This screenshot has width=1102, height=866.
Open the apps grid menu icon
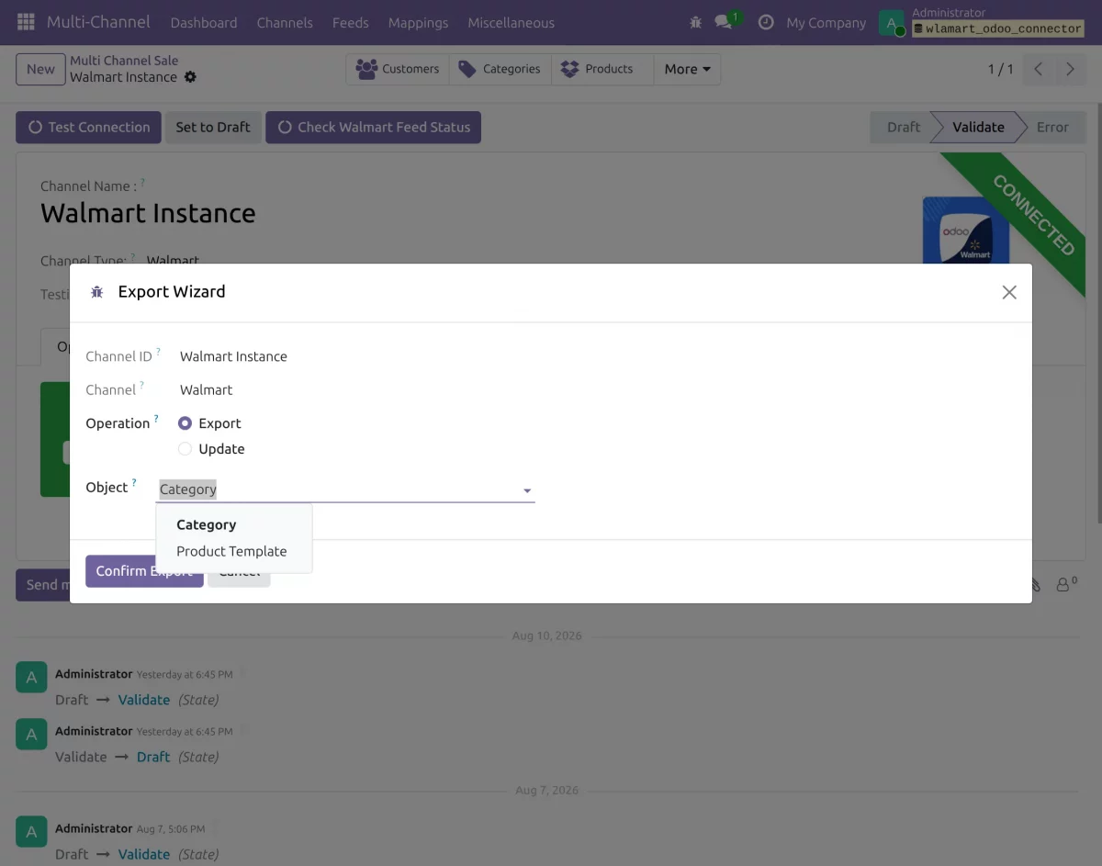(26, 22)
